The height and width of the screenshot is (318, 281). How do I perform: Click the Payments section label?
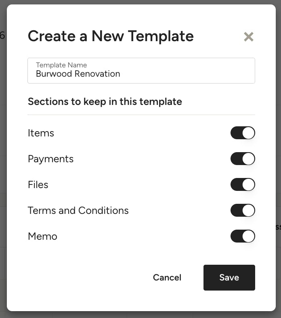click(50, 159)
